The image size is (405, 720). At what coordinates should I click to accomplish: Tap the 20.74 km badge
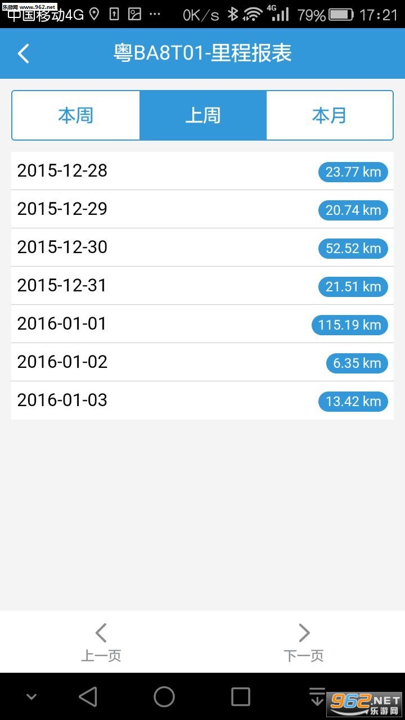(x=353, y=210)
